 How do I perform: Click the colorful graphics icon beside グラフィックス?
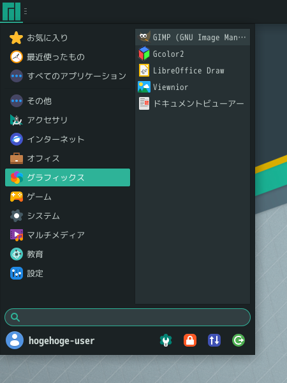(17, 177)
